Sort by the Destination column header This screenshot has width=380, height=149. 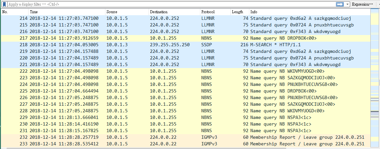174,12
